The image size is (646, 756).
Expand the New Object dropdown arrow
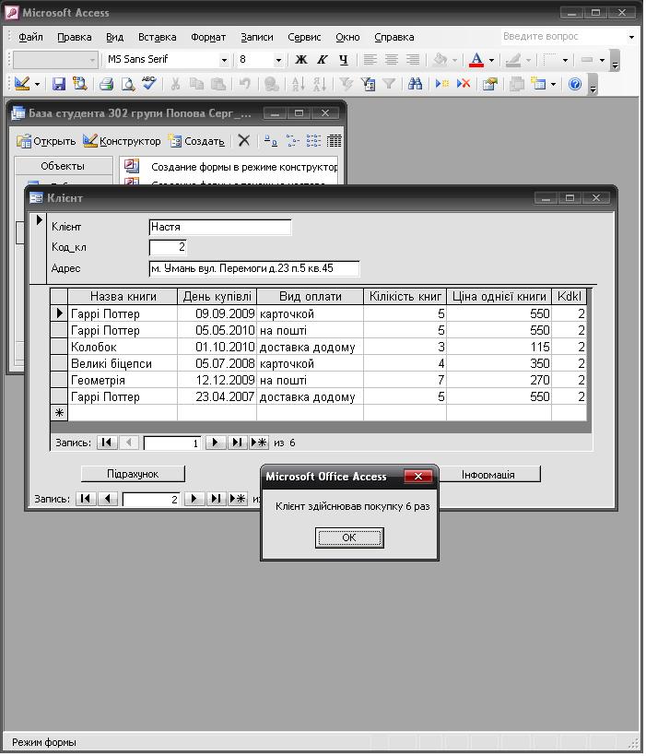point(554,85)
